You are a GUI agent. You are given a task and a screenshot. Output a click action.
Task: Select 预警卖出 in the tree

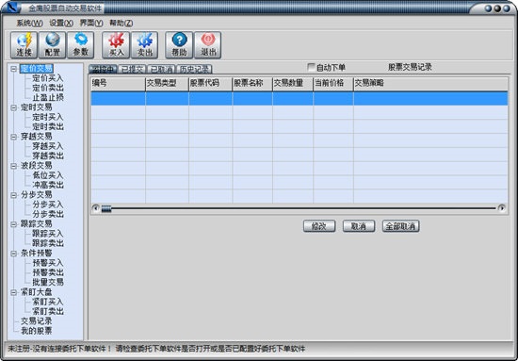(48, 272)
